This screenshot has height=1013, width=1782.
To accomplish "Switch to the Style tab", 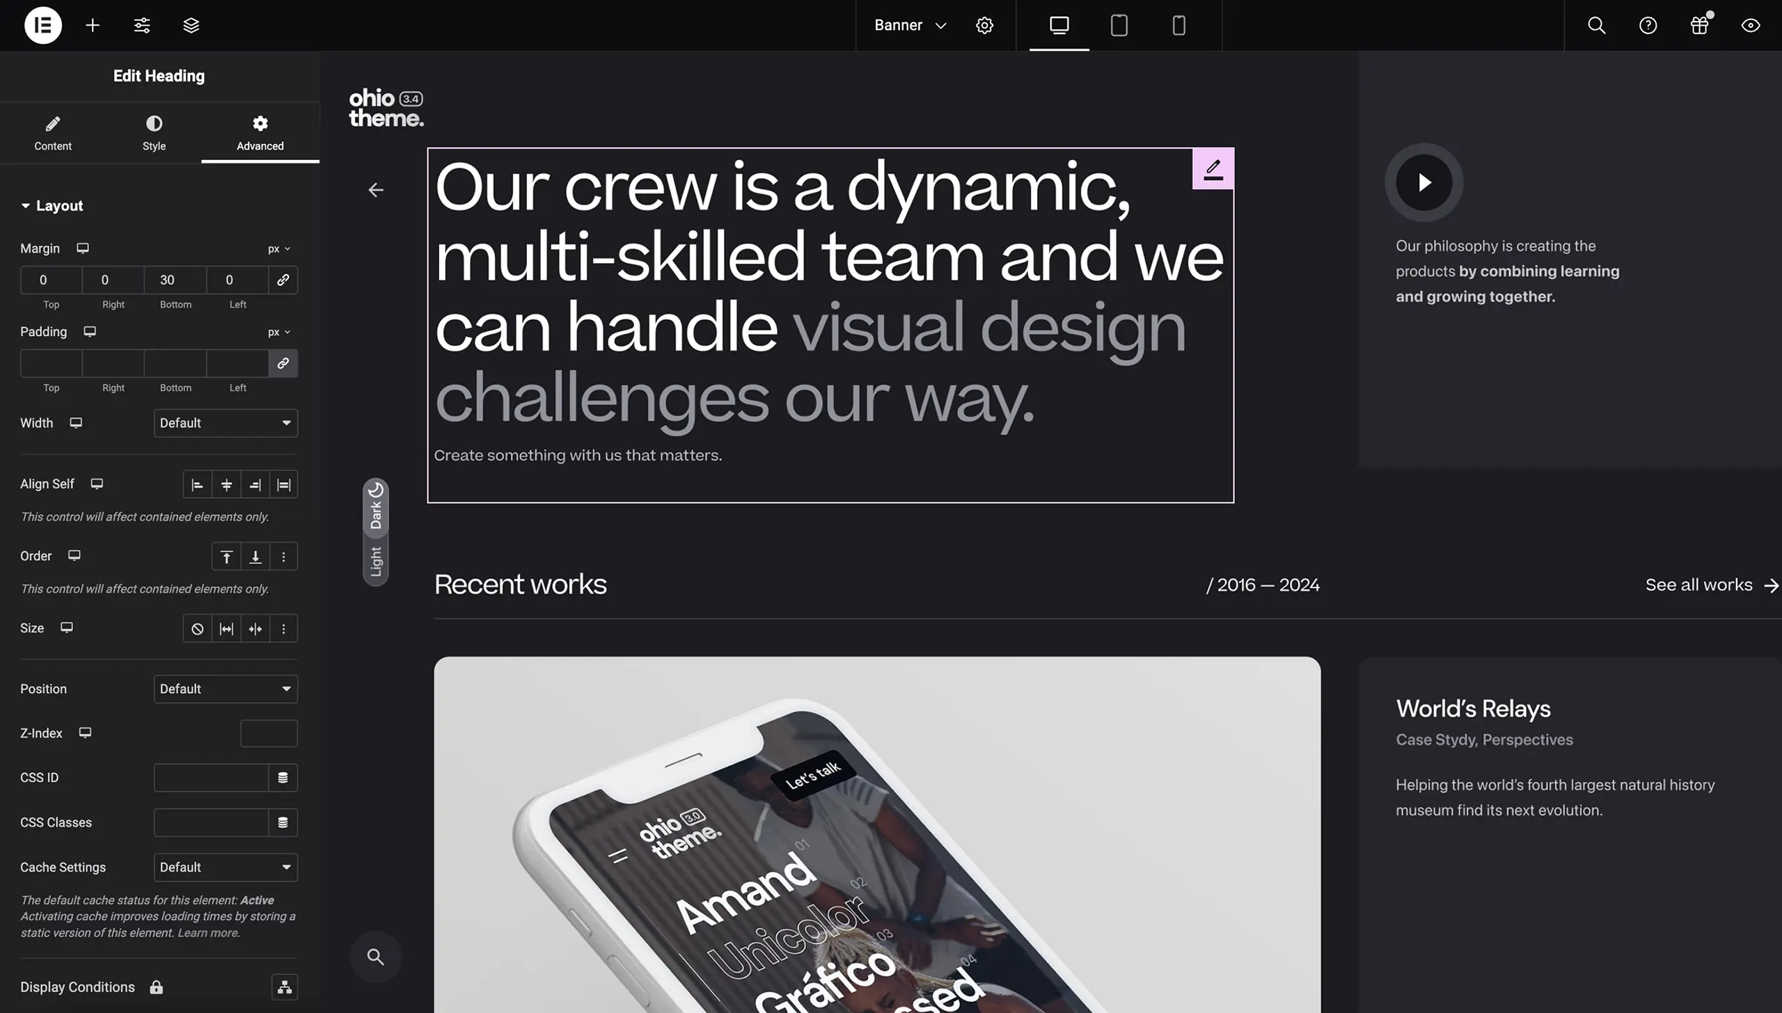I will point(154,133).
